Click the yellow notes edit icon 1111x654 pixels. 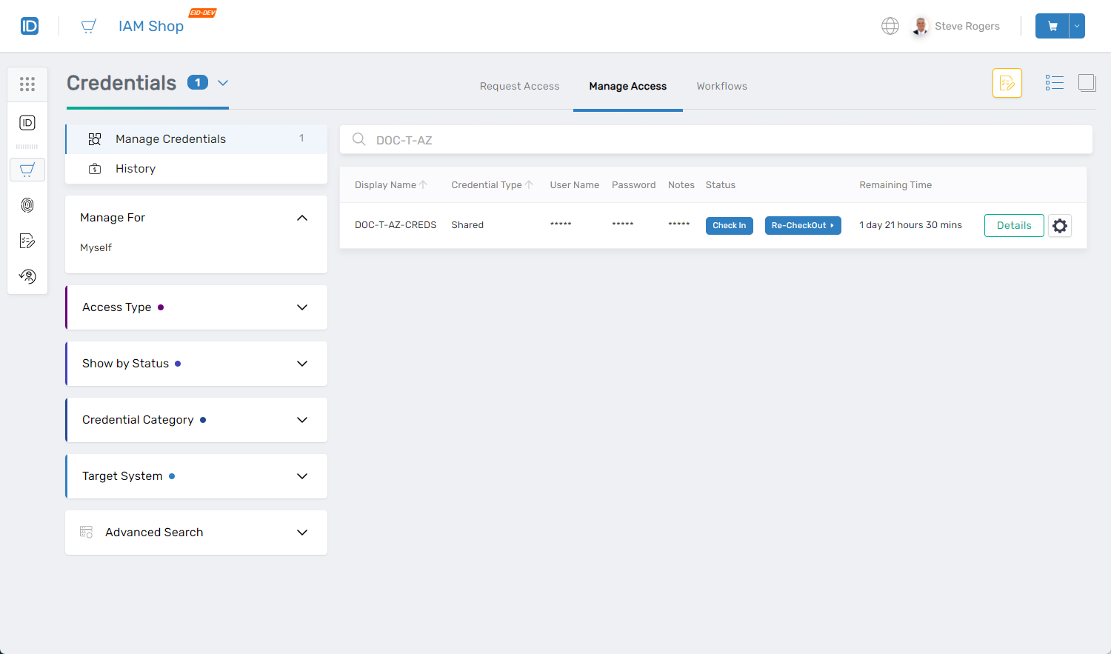point(1007,83)
